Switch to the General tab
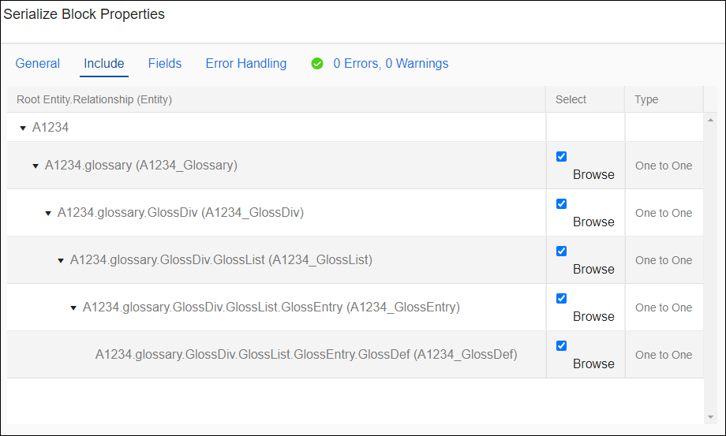This screenshot has height=436, width=726. point(38,63)
